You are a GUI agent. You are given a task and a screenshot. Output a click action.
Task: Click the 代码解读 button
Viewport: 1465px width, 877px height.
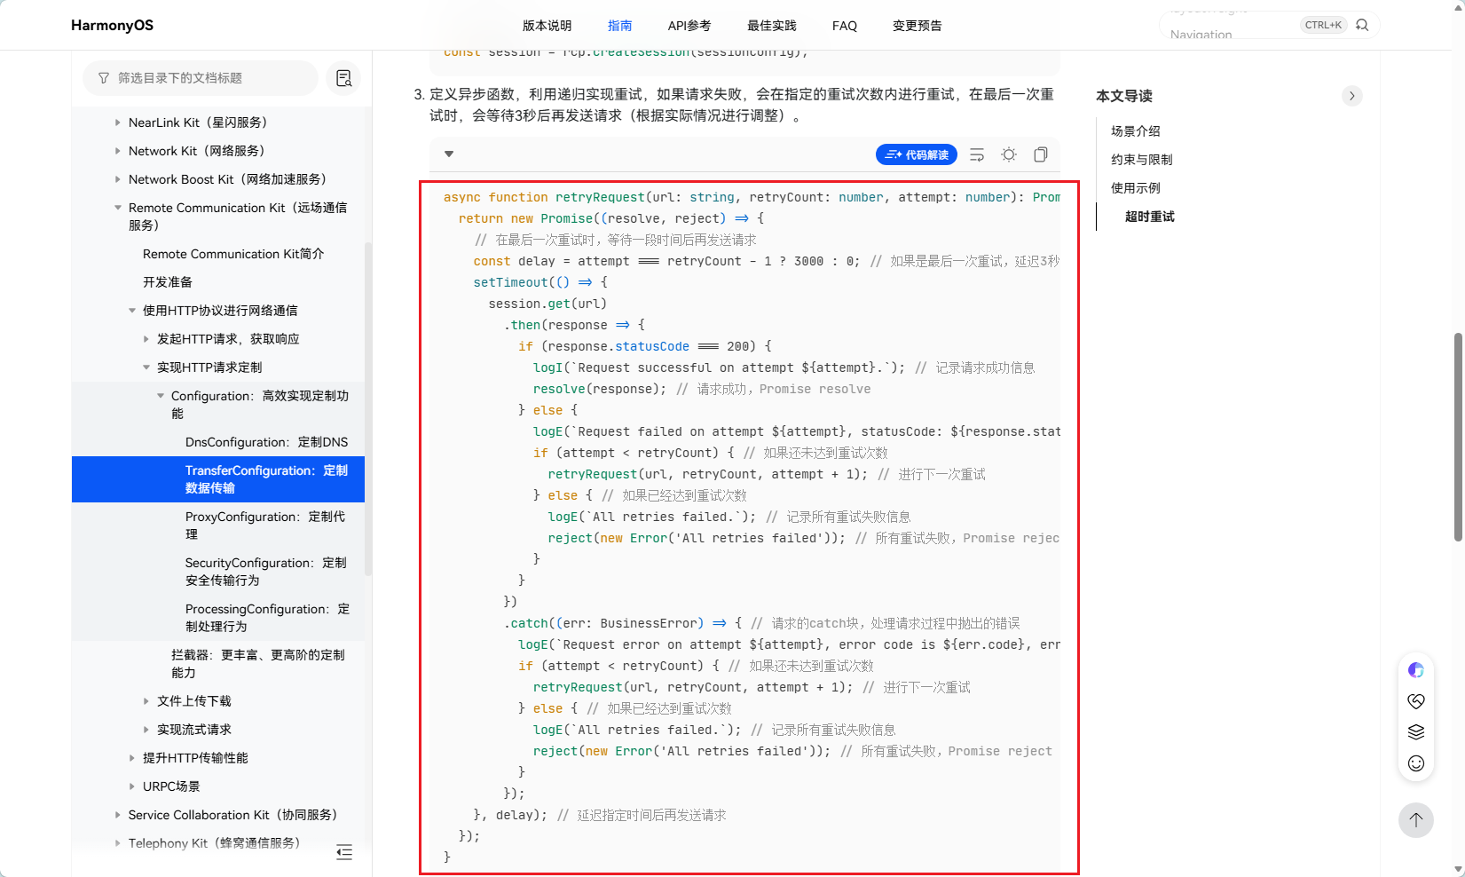point(917,154)
